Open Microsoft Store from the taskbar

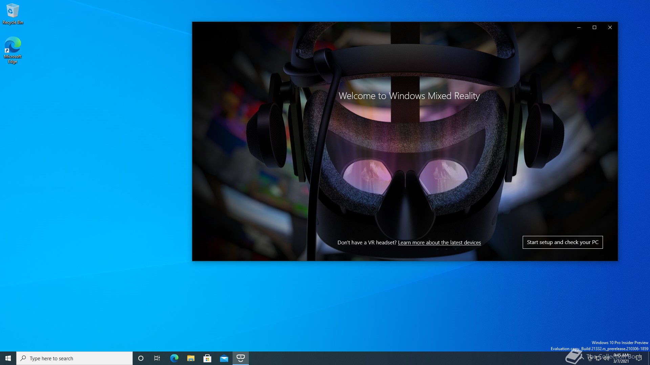(x=208, y=358)
